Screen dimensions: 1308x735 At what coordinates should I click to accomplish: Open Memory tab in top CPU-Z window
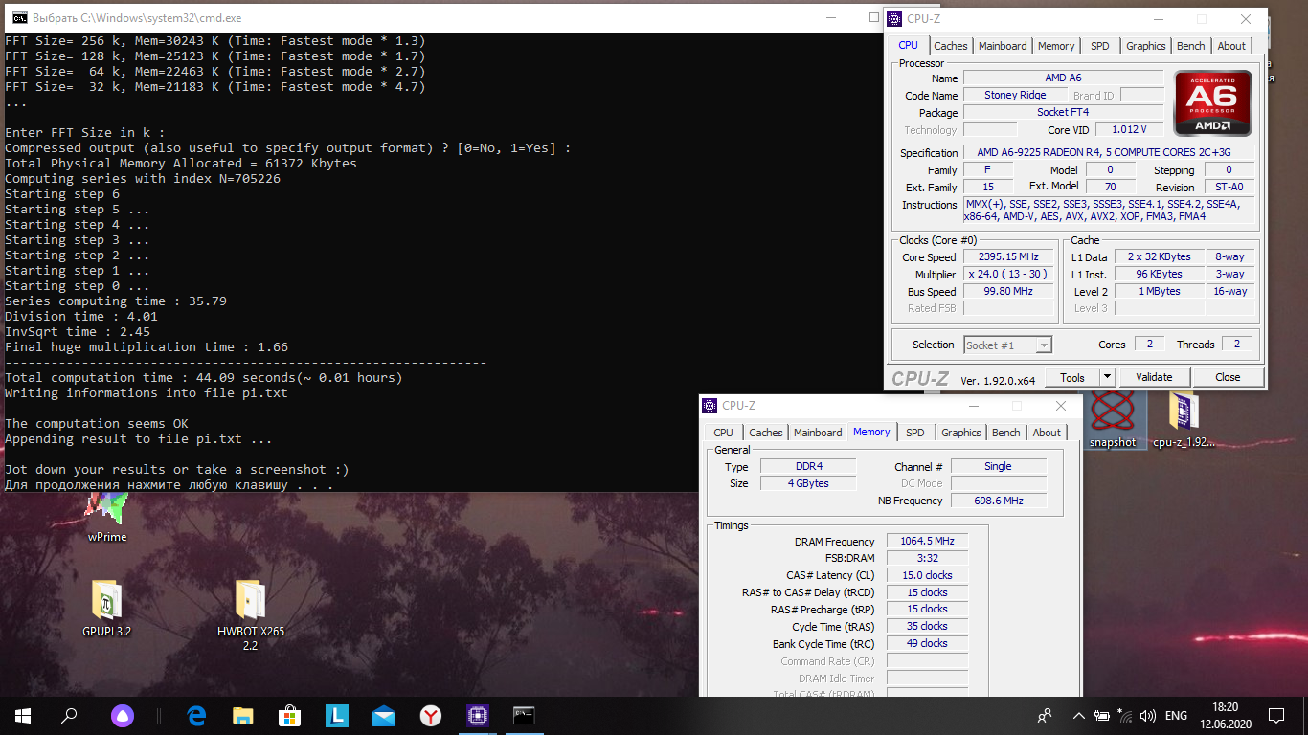coord(1056,46)
